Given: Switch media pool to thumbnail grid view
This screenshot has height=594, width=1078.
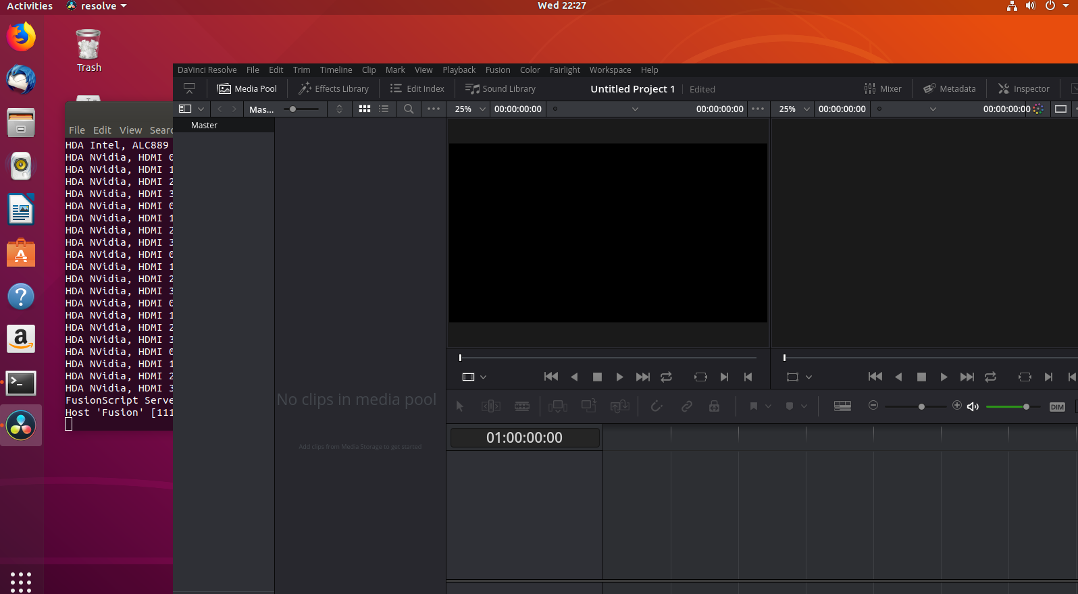Looking at the screenshot, I should click(x=365, y=109).
